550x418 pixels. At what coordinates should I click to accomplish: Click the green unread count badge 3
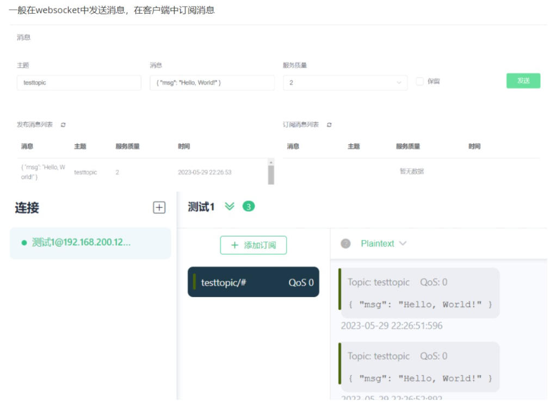pos(249,206)
